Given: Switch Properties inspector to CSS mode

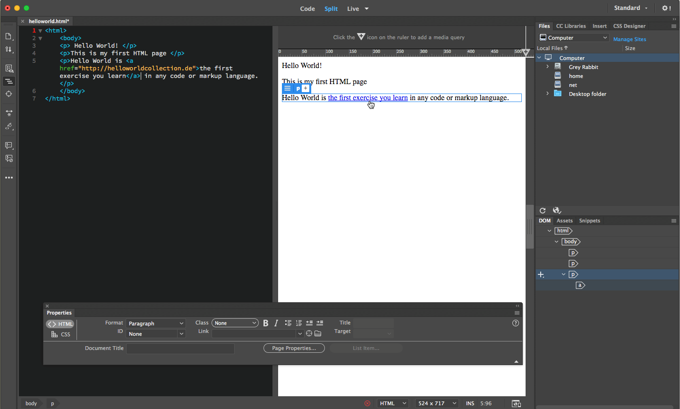Looking at the screenshot, I should 61,334.
